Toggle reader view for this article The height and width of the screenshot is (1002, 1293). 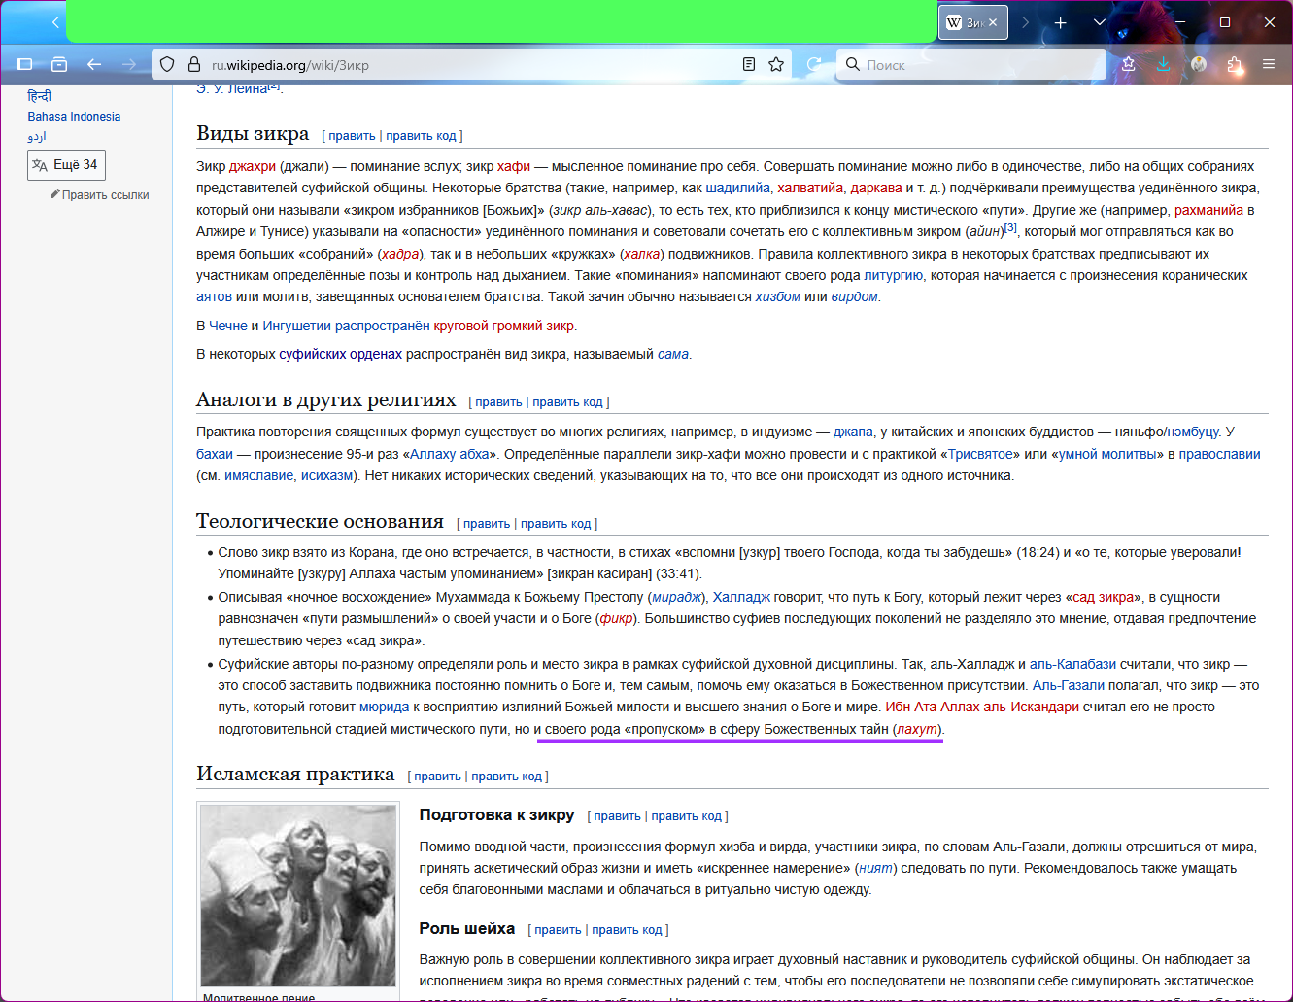tap(749, 64)
